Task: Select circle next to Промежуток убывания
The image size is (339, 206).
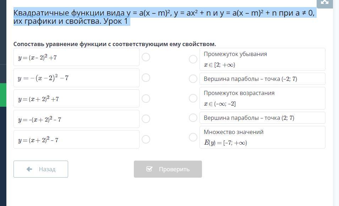Action: point(193,59)
